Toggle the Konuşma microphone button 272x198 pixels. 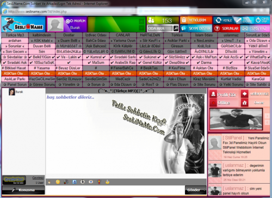[23, 190]
